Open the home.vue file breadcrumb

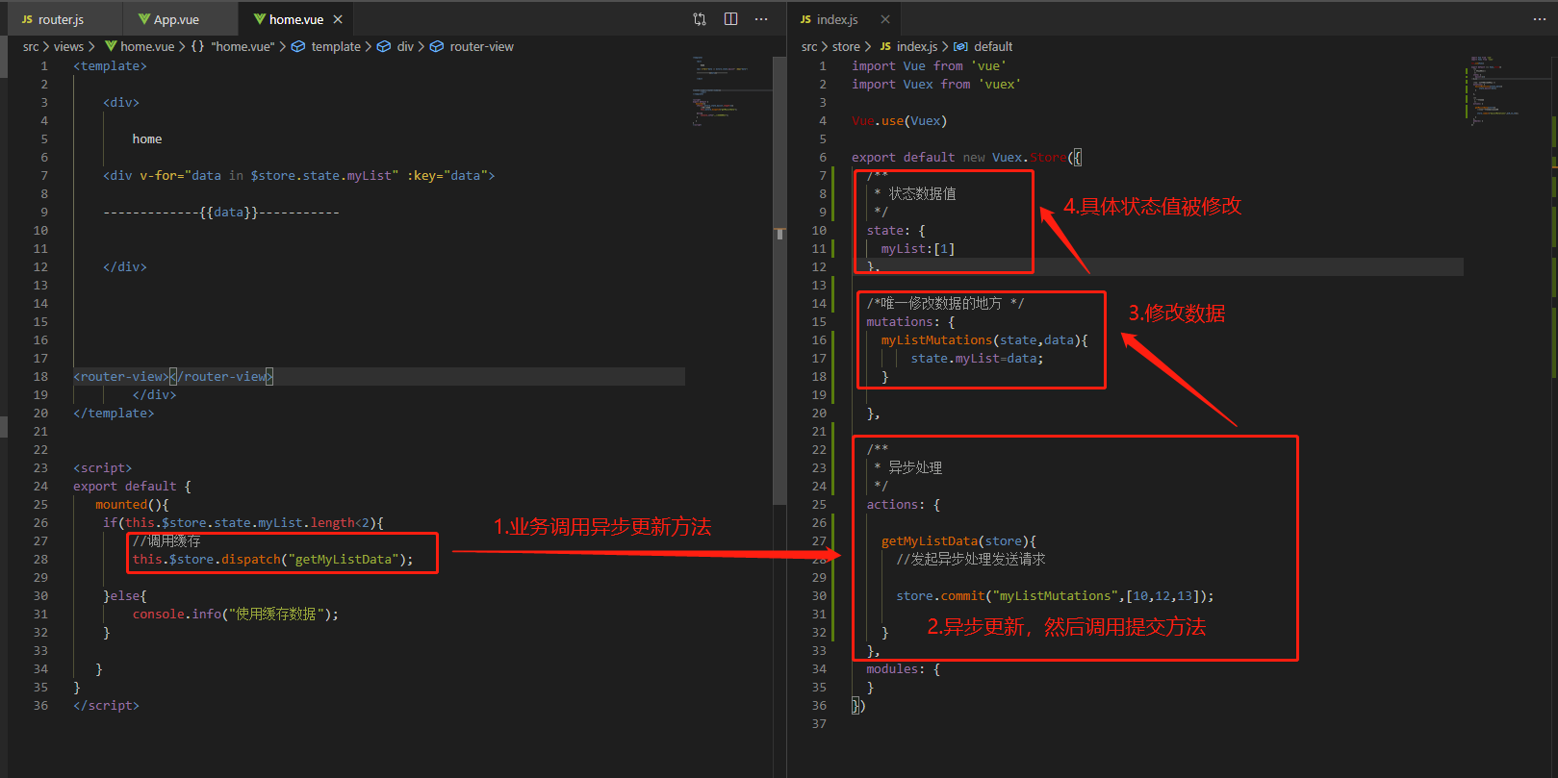[140, 46]
